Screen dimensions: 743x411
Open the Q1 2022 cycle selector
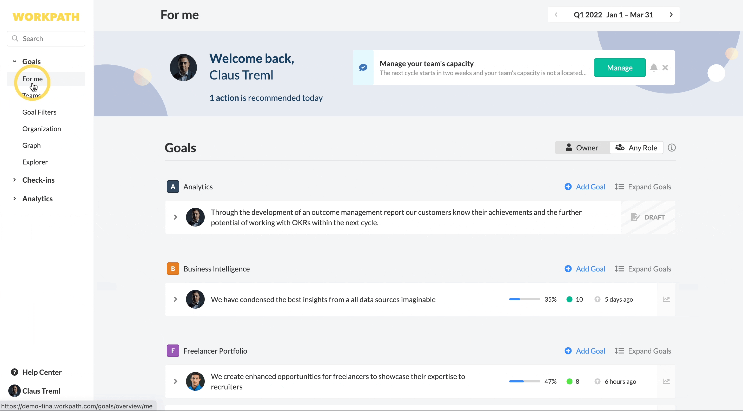[x=613, y=15]
